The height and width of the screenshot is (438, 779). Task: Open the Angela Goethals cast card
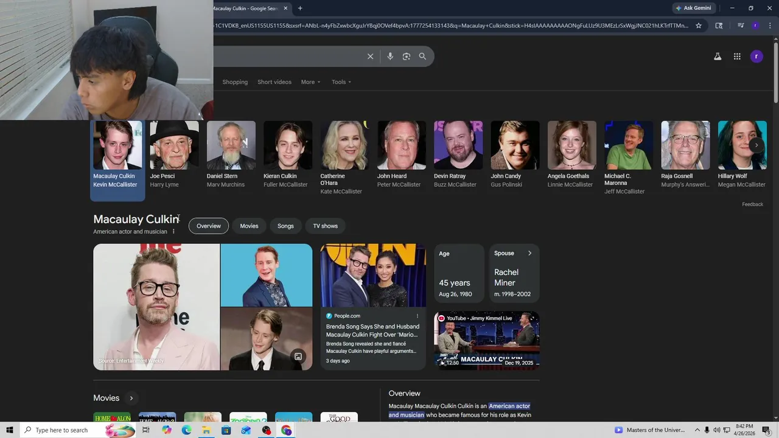click(572, 156)
